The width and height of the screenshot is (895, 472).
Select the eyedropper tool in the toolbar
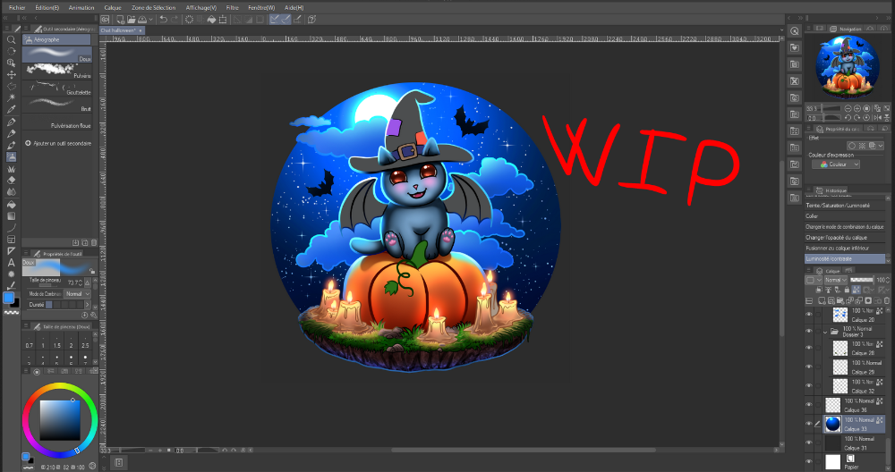[11, 109]
